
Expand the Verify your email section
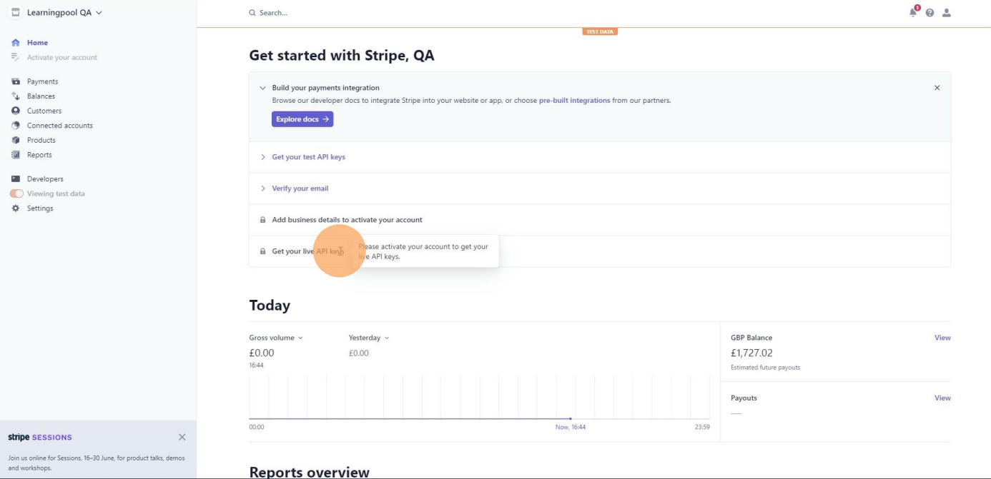pos(300,188)
